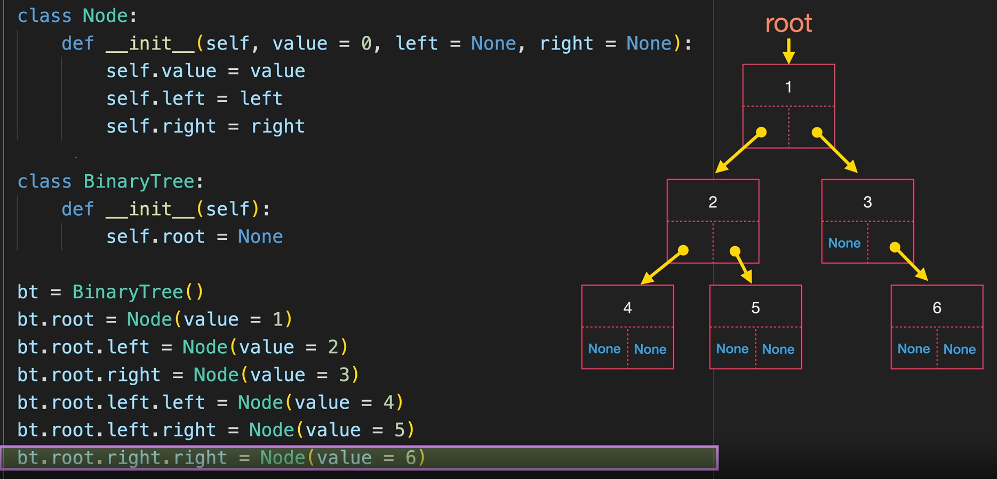997x479 pixels.
Task: Click 'None' left field of node 3
Action: click(x=844, y=243)
